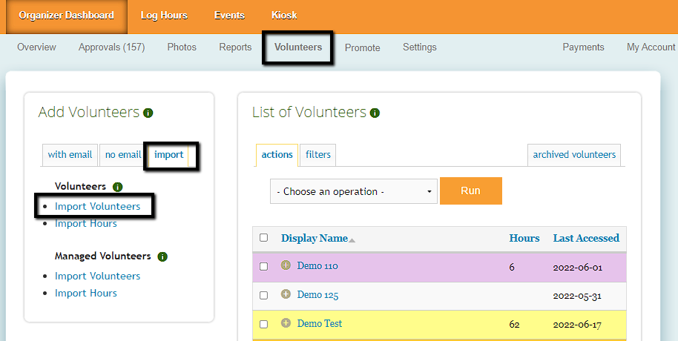The width and height of the screenshot is (678, 341).
Task: Open the Reports section
Action: click(x=235, y=47)
